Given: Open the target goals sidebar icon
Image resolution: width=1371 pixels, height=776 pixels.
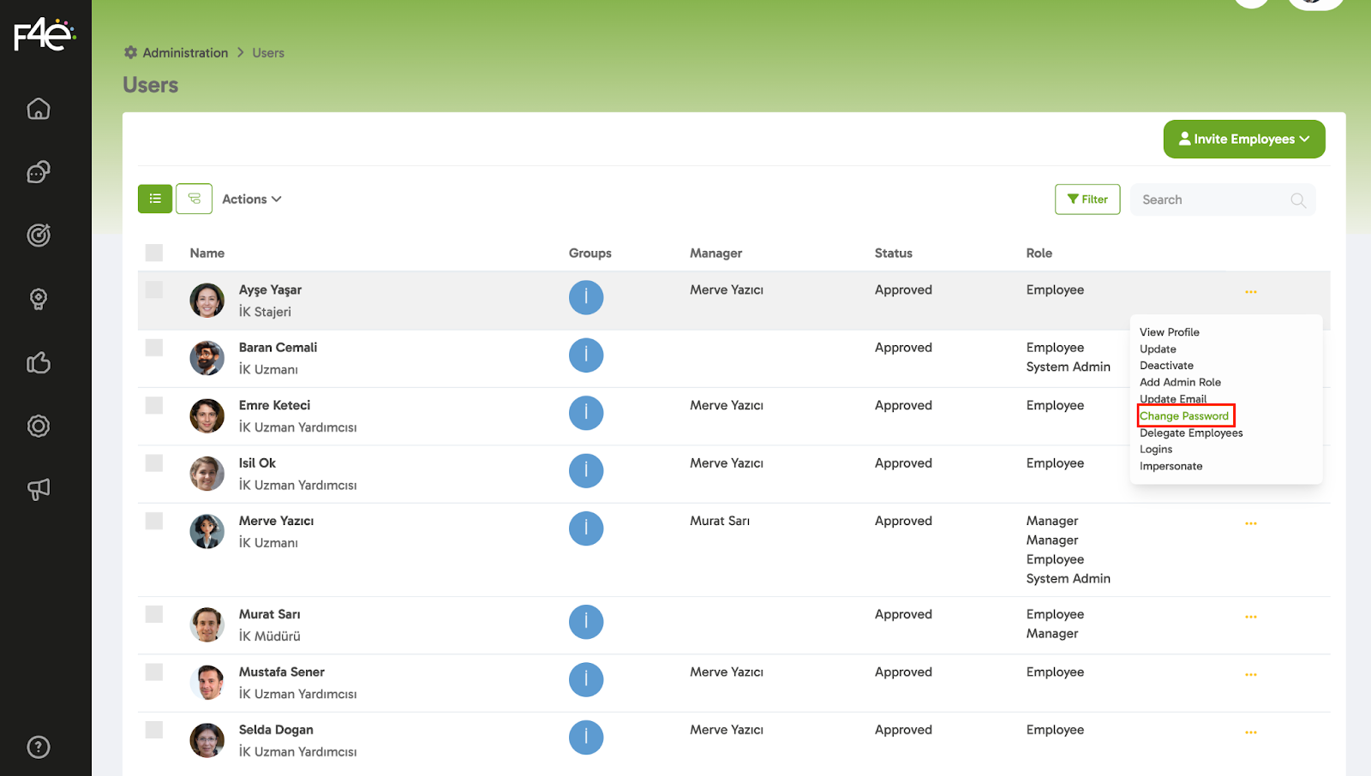Looking at the screenshot, I should pos(39,235).
